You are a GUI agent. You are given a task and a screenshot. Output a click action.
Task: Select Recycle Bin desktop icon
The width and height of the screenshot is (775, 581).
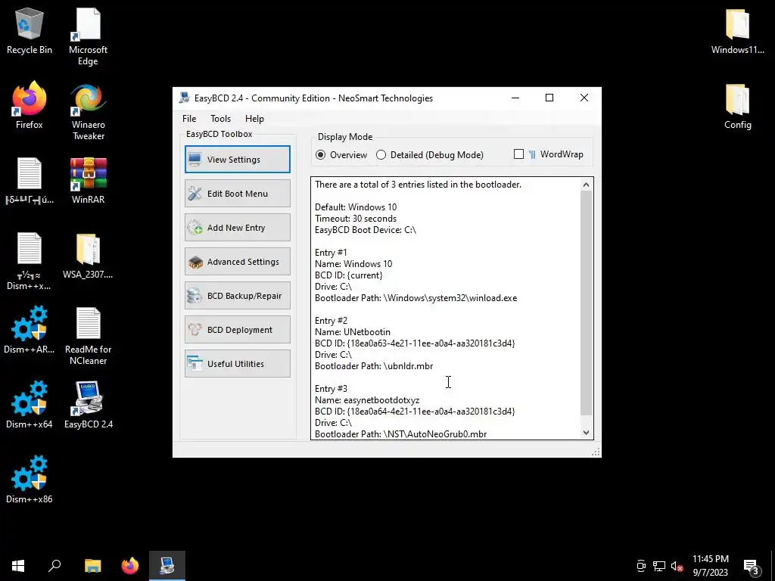coord(30,31)
